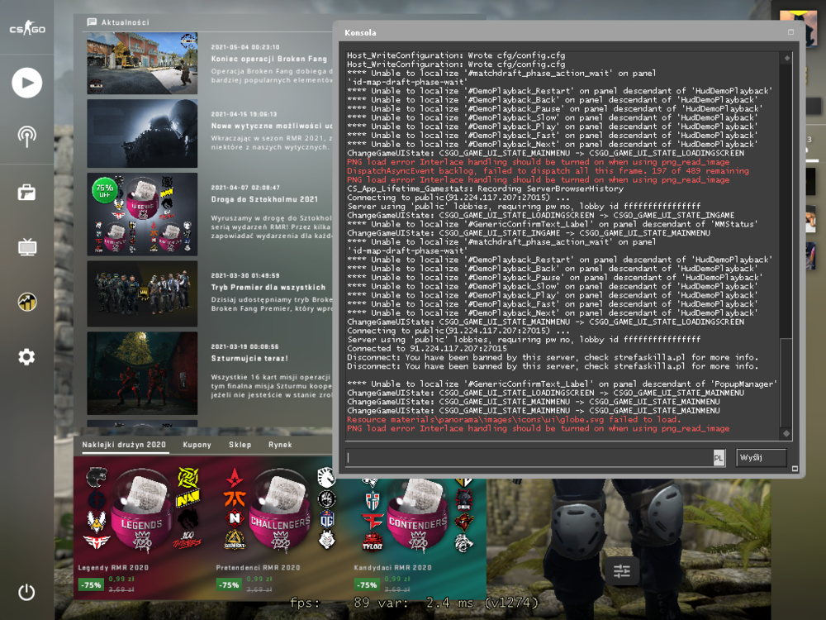This screenshot has height=620, width=826.
Task: Click the Play button in the sidebar
Action: 27,83
